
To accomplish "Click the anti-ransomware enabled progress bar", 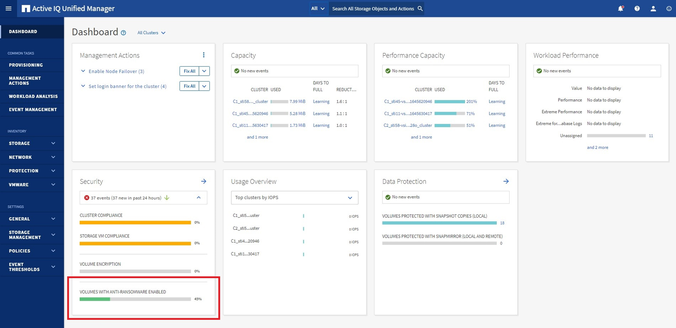I will coord(135,299).
